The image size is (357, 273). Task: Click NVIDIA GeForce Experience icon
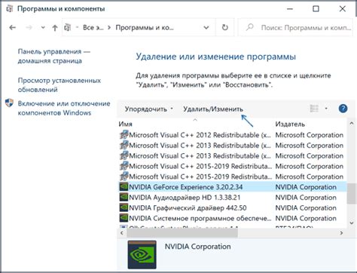(x=124, y=187)
